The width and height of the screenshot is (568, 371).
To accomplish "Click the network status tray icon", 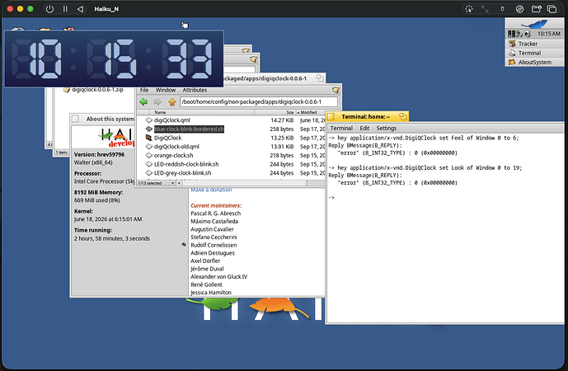I will pos(519,34).
